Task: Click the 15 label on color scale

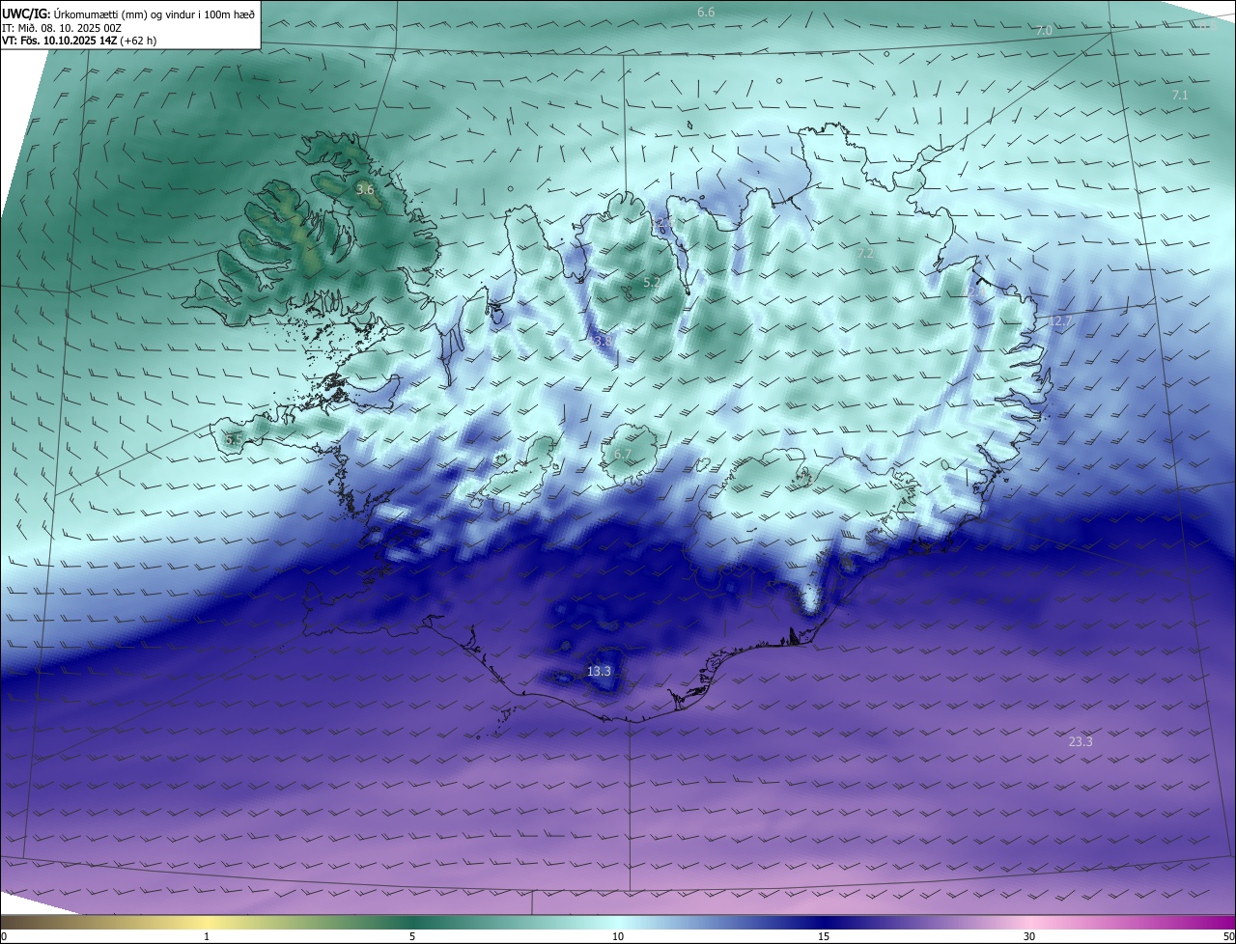Action: [824, 936]
